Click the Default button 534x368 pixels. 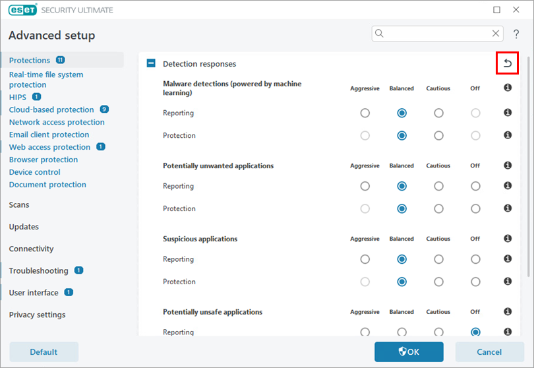tap(44, 352)
